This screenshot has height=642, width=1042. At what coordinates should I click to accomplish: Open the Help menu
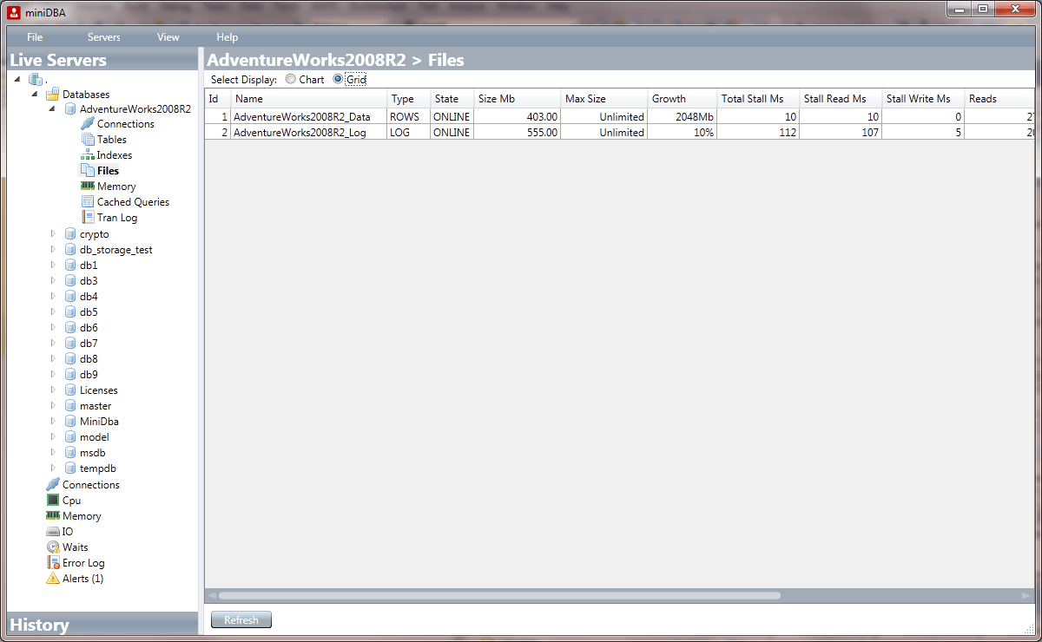(x=228, y=37)
